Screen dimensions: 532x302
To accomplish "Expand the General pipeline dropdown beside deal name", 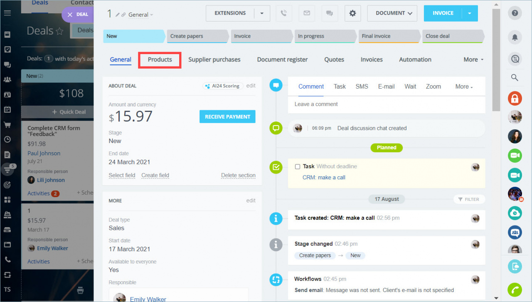I will pyautogui.click(x=140, y=15).
